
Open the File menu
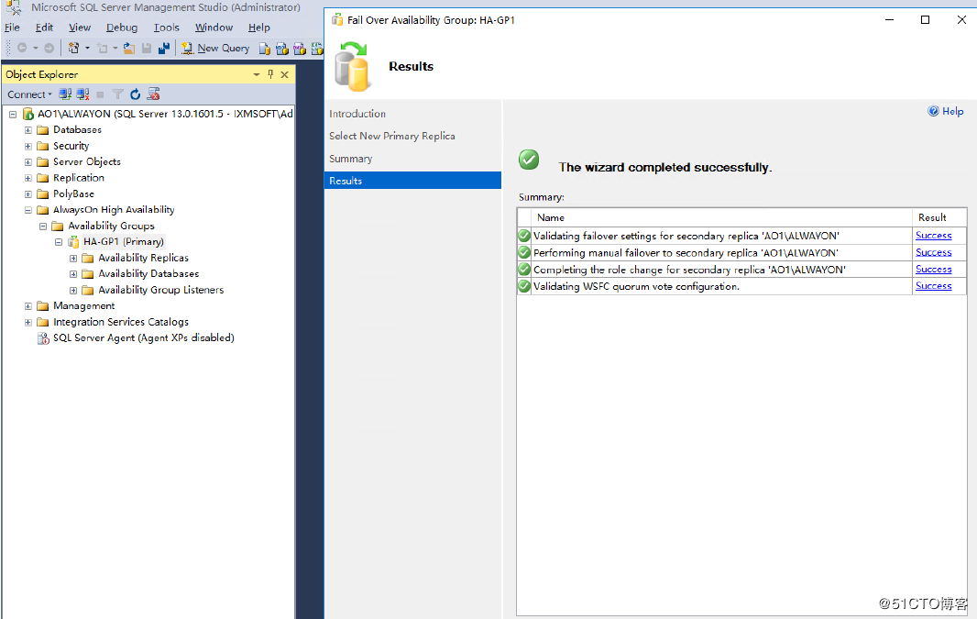pyautogui.click(x=12, y=28)
